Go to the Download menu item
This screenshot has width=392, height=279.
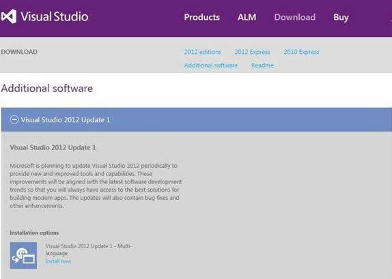tap(295, 17)
